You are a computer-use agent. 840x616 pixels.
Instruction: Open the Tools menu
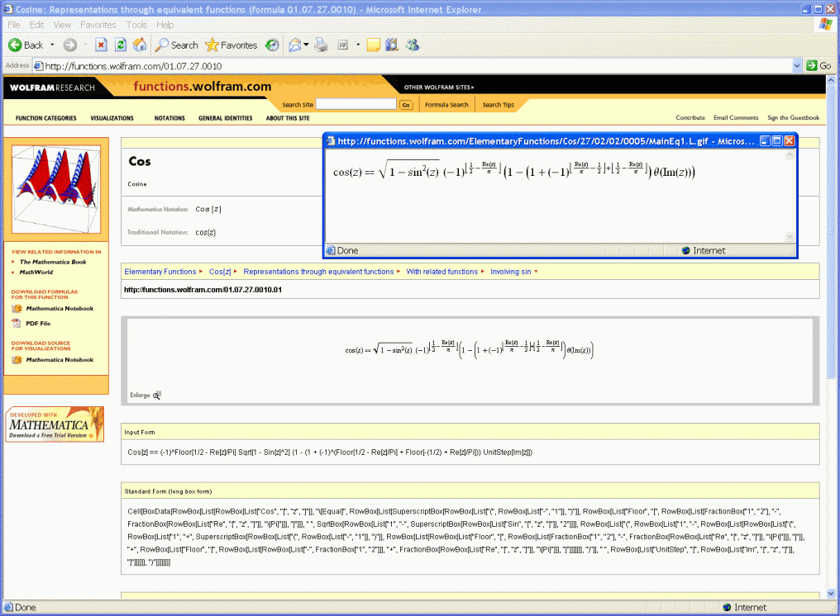click(136, 25)
